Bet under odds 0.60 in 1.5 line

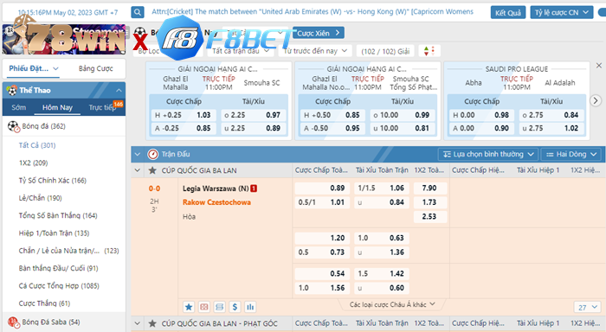[x=382, y=288]
